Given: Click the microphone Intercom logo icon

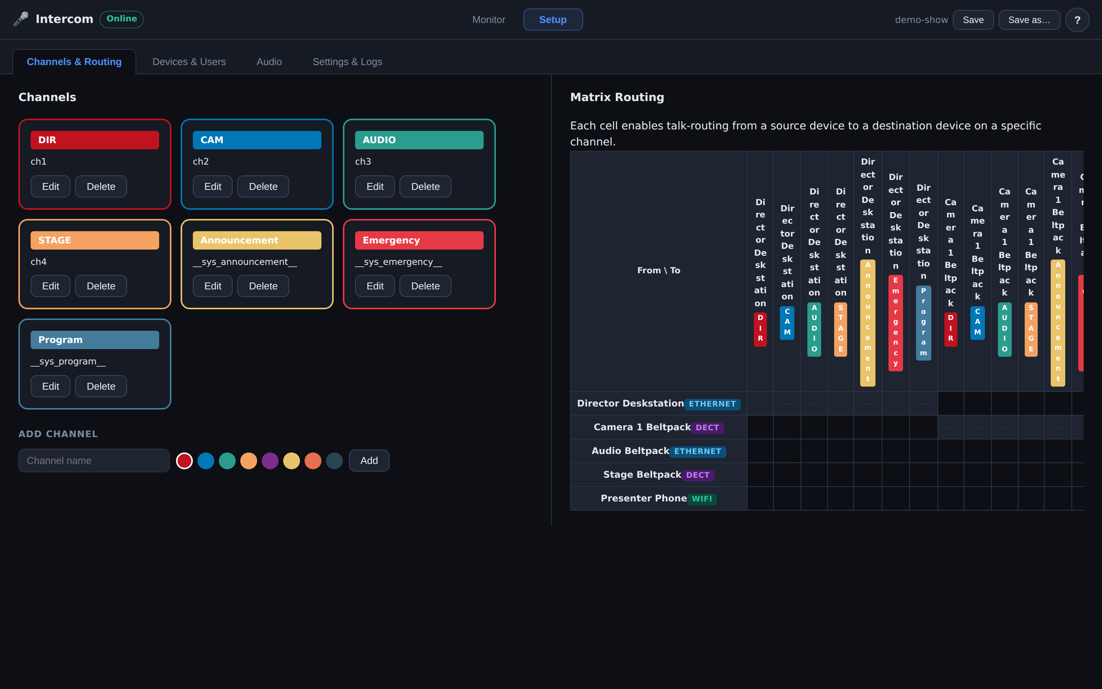Looking at the screenshot, I should 21,19.
